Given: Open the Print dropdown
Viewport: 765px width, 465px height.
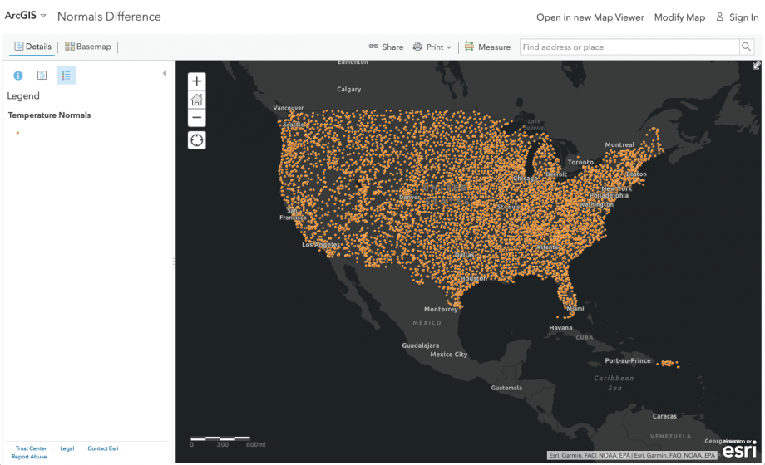Looking at the screenshot, I should 432,46.
